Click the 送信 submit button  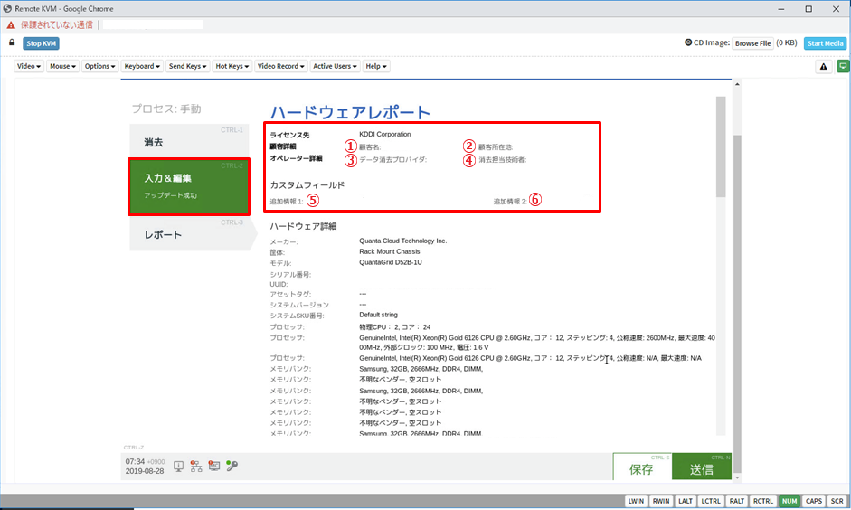click(x=701, y=470)
